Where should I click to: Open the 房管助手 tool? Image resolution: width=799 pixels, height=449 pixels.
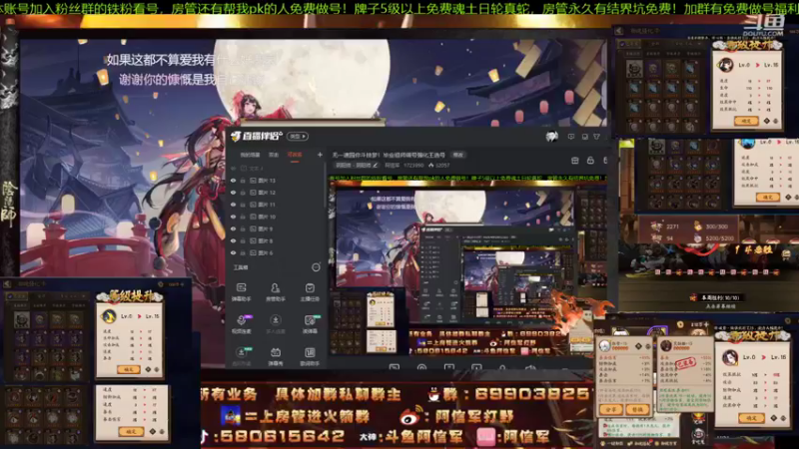click(276, 292)
